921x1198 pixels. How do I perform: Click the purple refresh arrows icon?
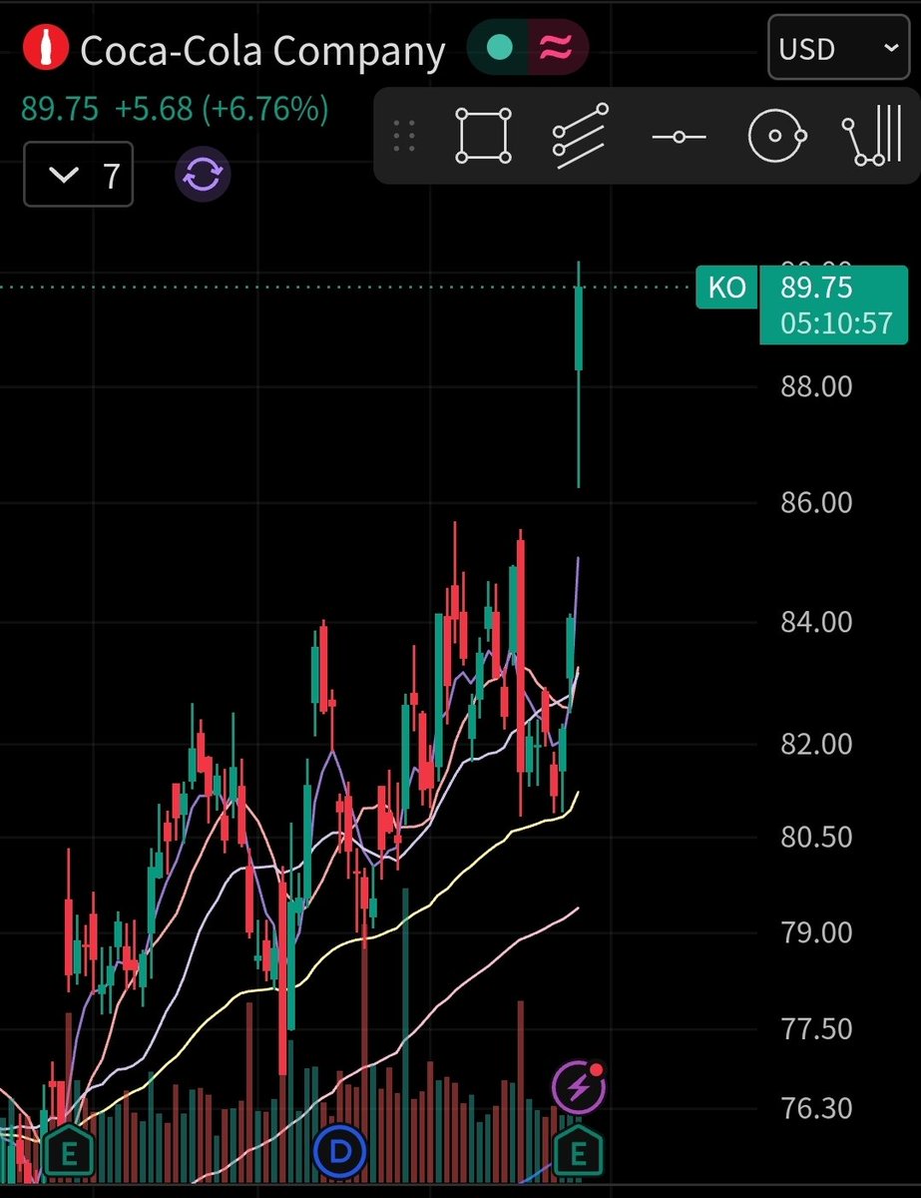204,175
